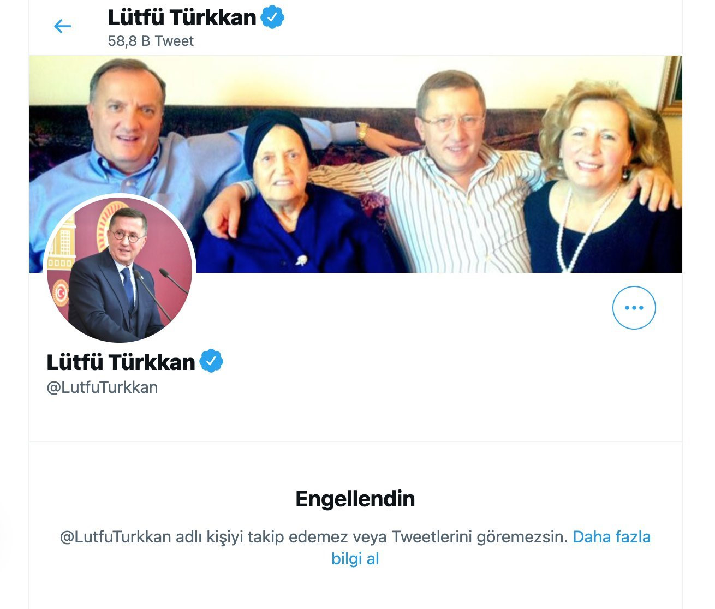Screen dimensions: 715x609
Task: Open the three-dots more options button
Action: 634,308
